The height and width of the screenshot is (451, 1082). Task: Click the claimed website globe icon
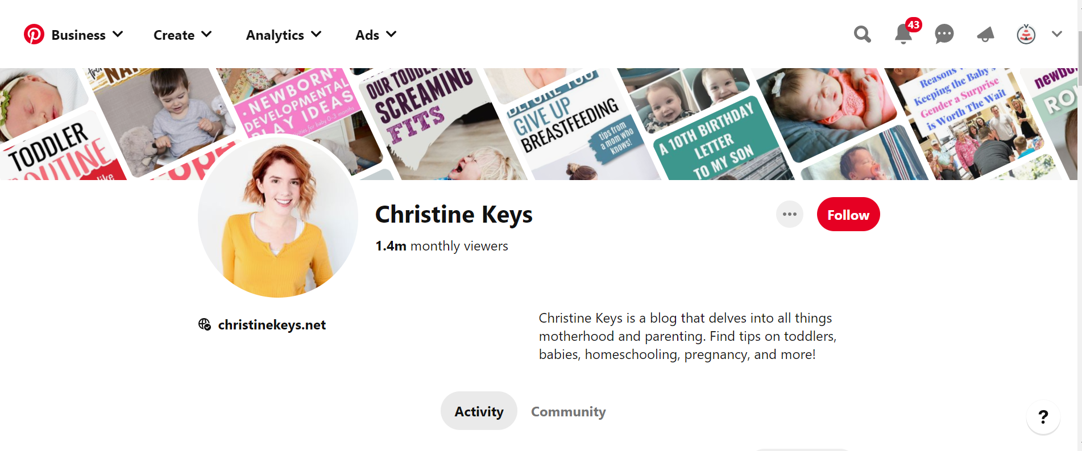tap(205, 324)
